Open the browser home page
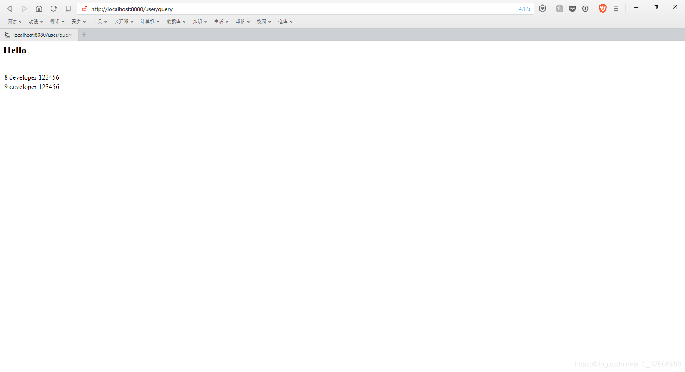The width and height of the screenshot is (685, 372). tap(39, 9)
